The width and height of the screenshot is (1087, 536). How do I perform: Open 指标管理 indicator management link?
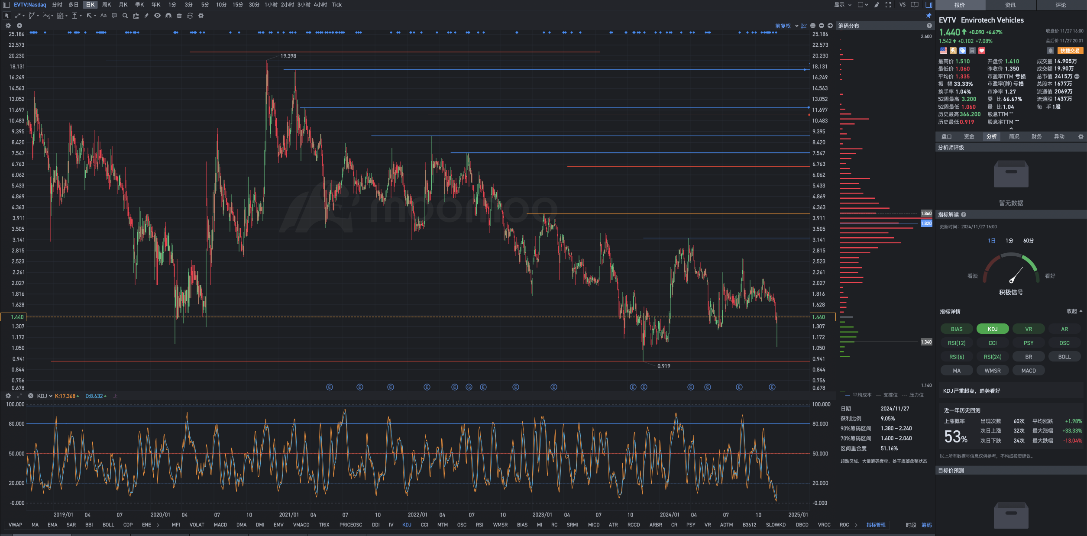[x=876, y=525]
